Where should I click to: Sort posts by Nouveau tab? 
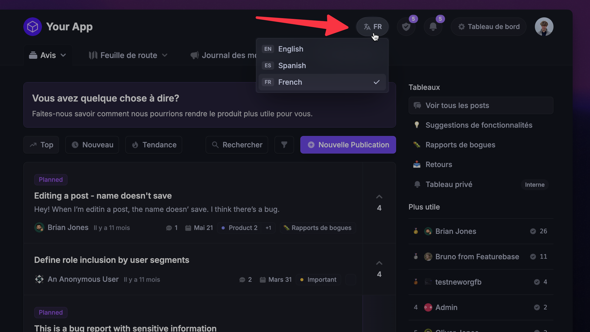point(92,145)
